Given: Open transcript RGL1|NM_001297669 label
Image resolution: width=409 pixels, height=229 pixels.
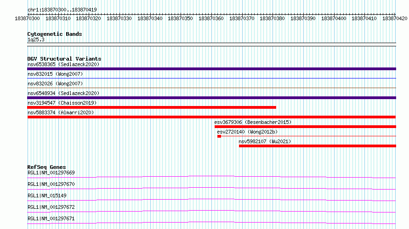Looking at the screenshot, I should [51, 173].
